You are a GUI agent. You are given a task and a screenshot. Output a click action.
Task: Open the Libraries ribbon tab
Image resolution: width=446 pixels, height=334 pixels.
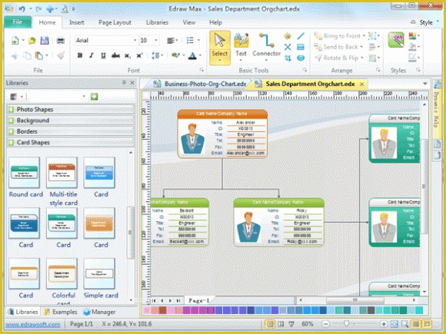point(157,22)
